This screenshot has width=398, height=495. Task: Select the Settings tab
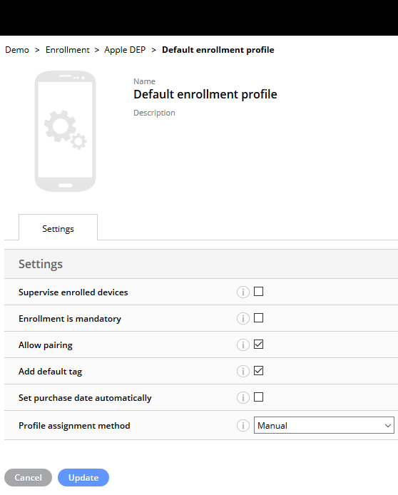[x=58, y=228]
